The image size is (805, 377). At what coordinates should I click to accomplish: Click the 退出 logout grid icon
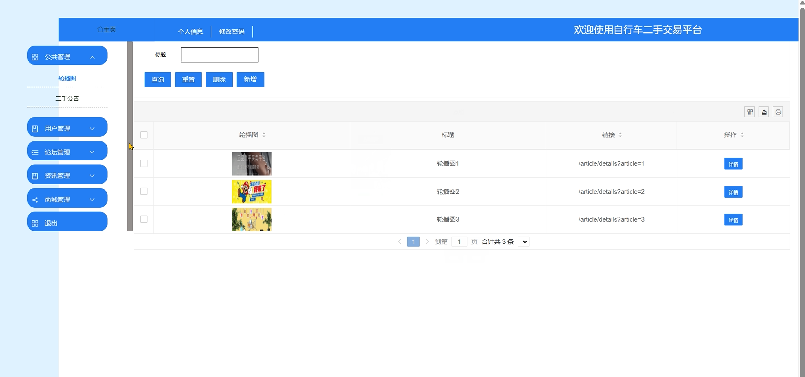pyautogui.click(x=35, y=223)
